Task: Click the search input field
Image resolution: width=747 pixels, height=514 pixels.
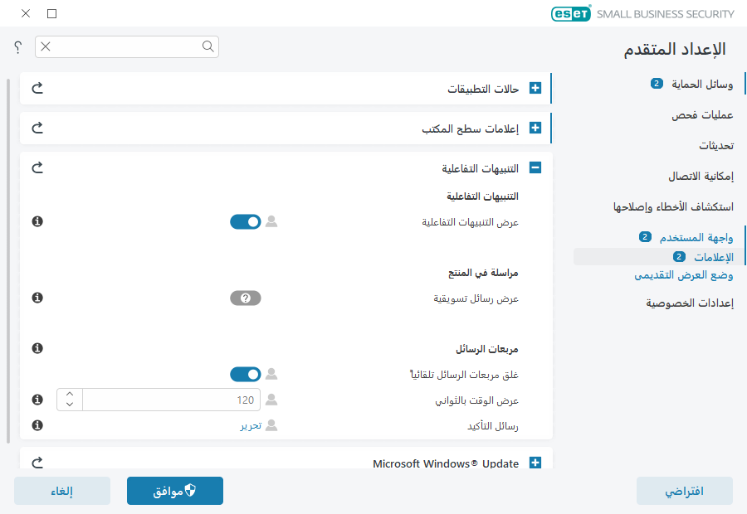Action: point(127,46)
